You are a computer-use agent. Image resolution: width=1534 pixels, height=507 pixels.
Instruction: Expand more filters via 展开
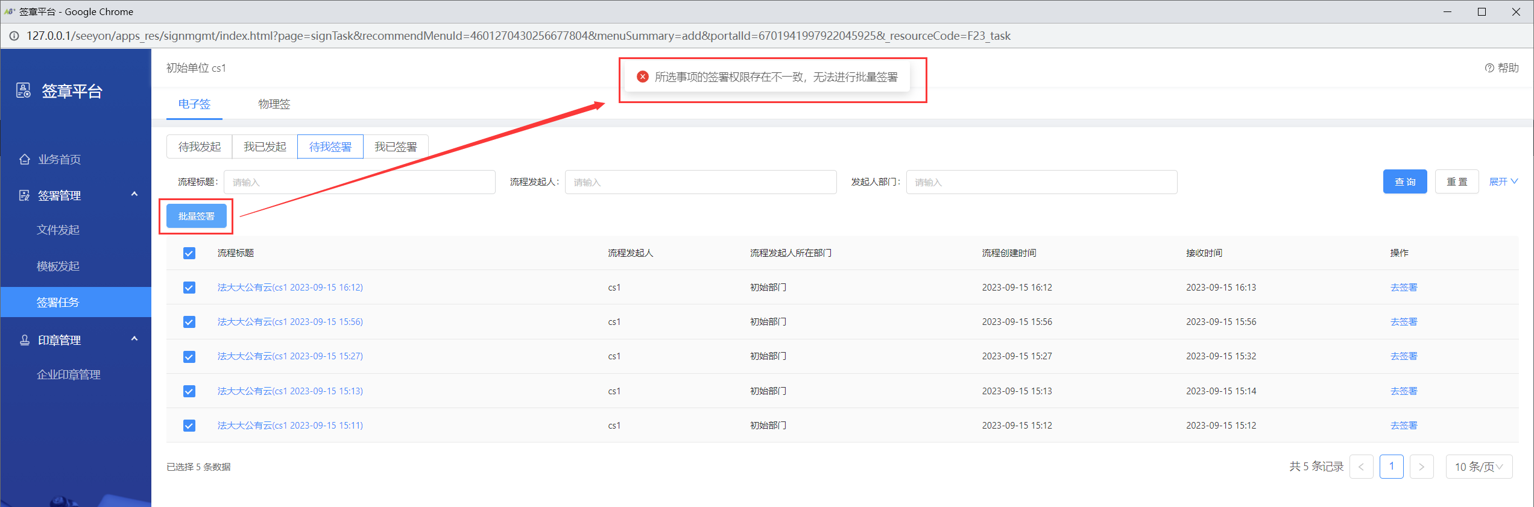pos(1503,181)
